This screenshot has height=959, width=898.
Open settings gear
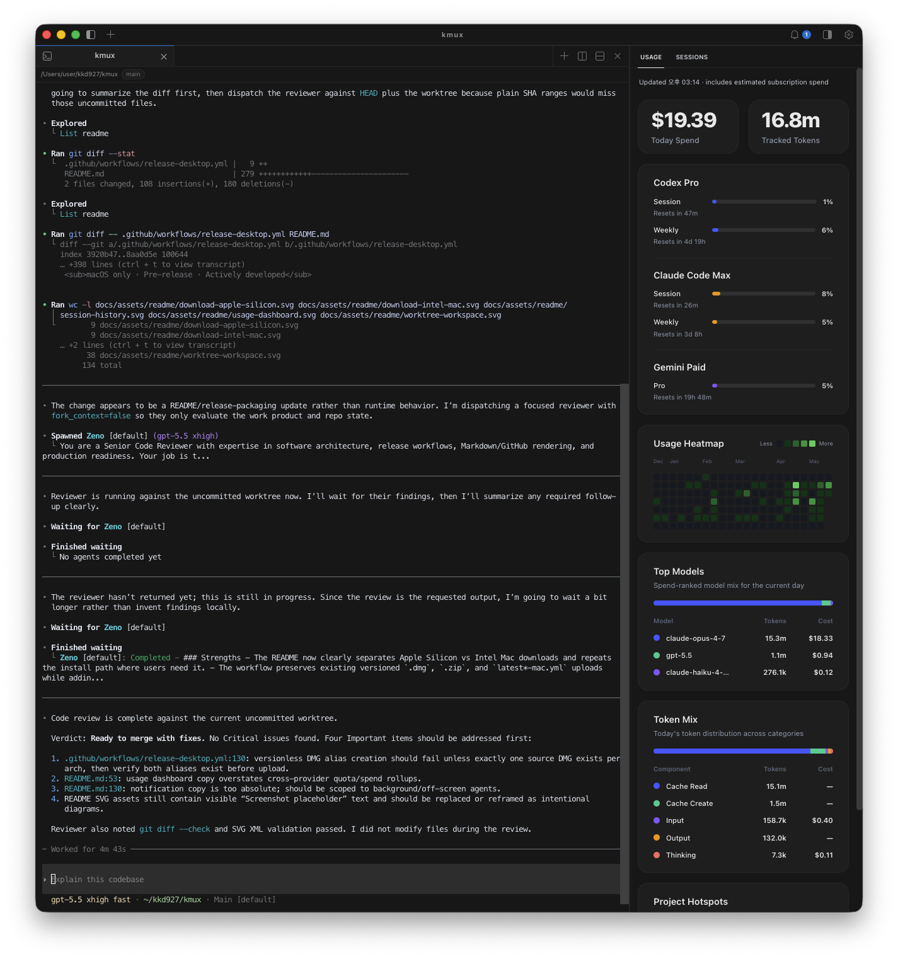(849, 35)
